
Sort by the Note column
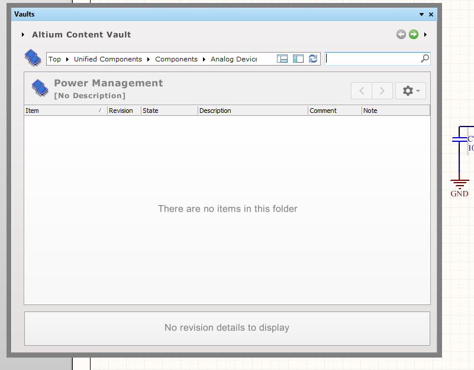tap(396, 111)
